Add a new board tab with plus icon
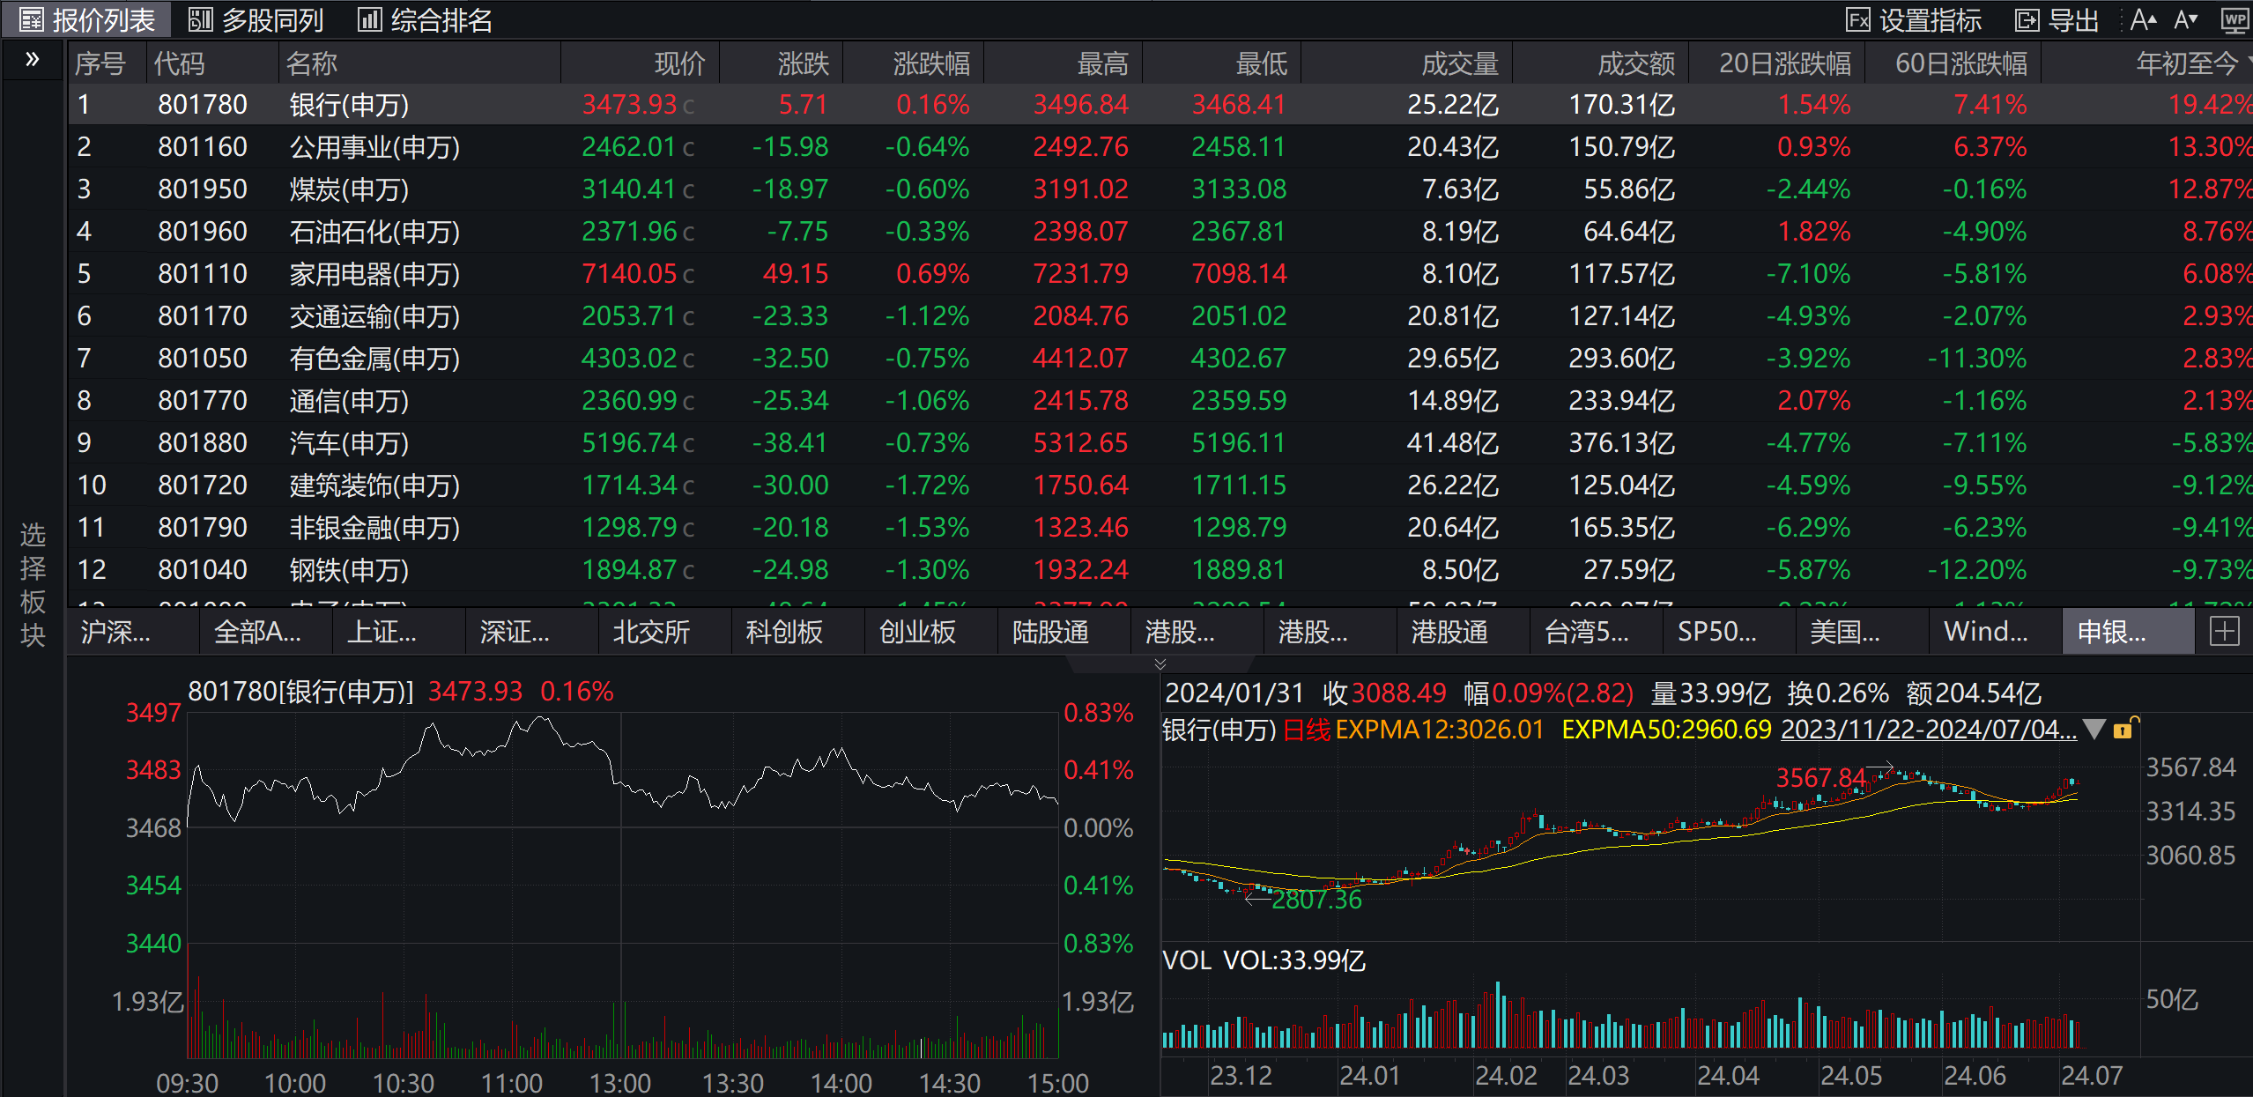 (x=2224, y=631)
